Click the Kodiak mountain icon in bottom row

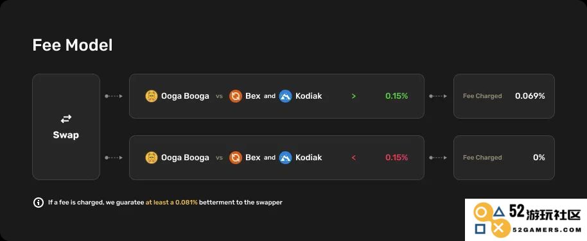(x=285, y=157)
